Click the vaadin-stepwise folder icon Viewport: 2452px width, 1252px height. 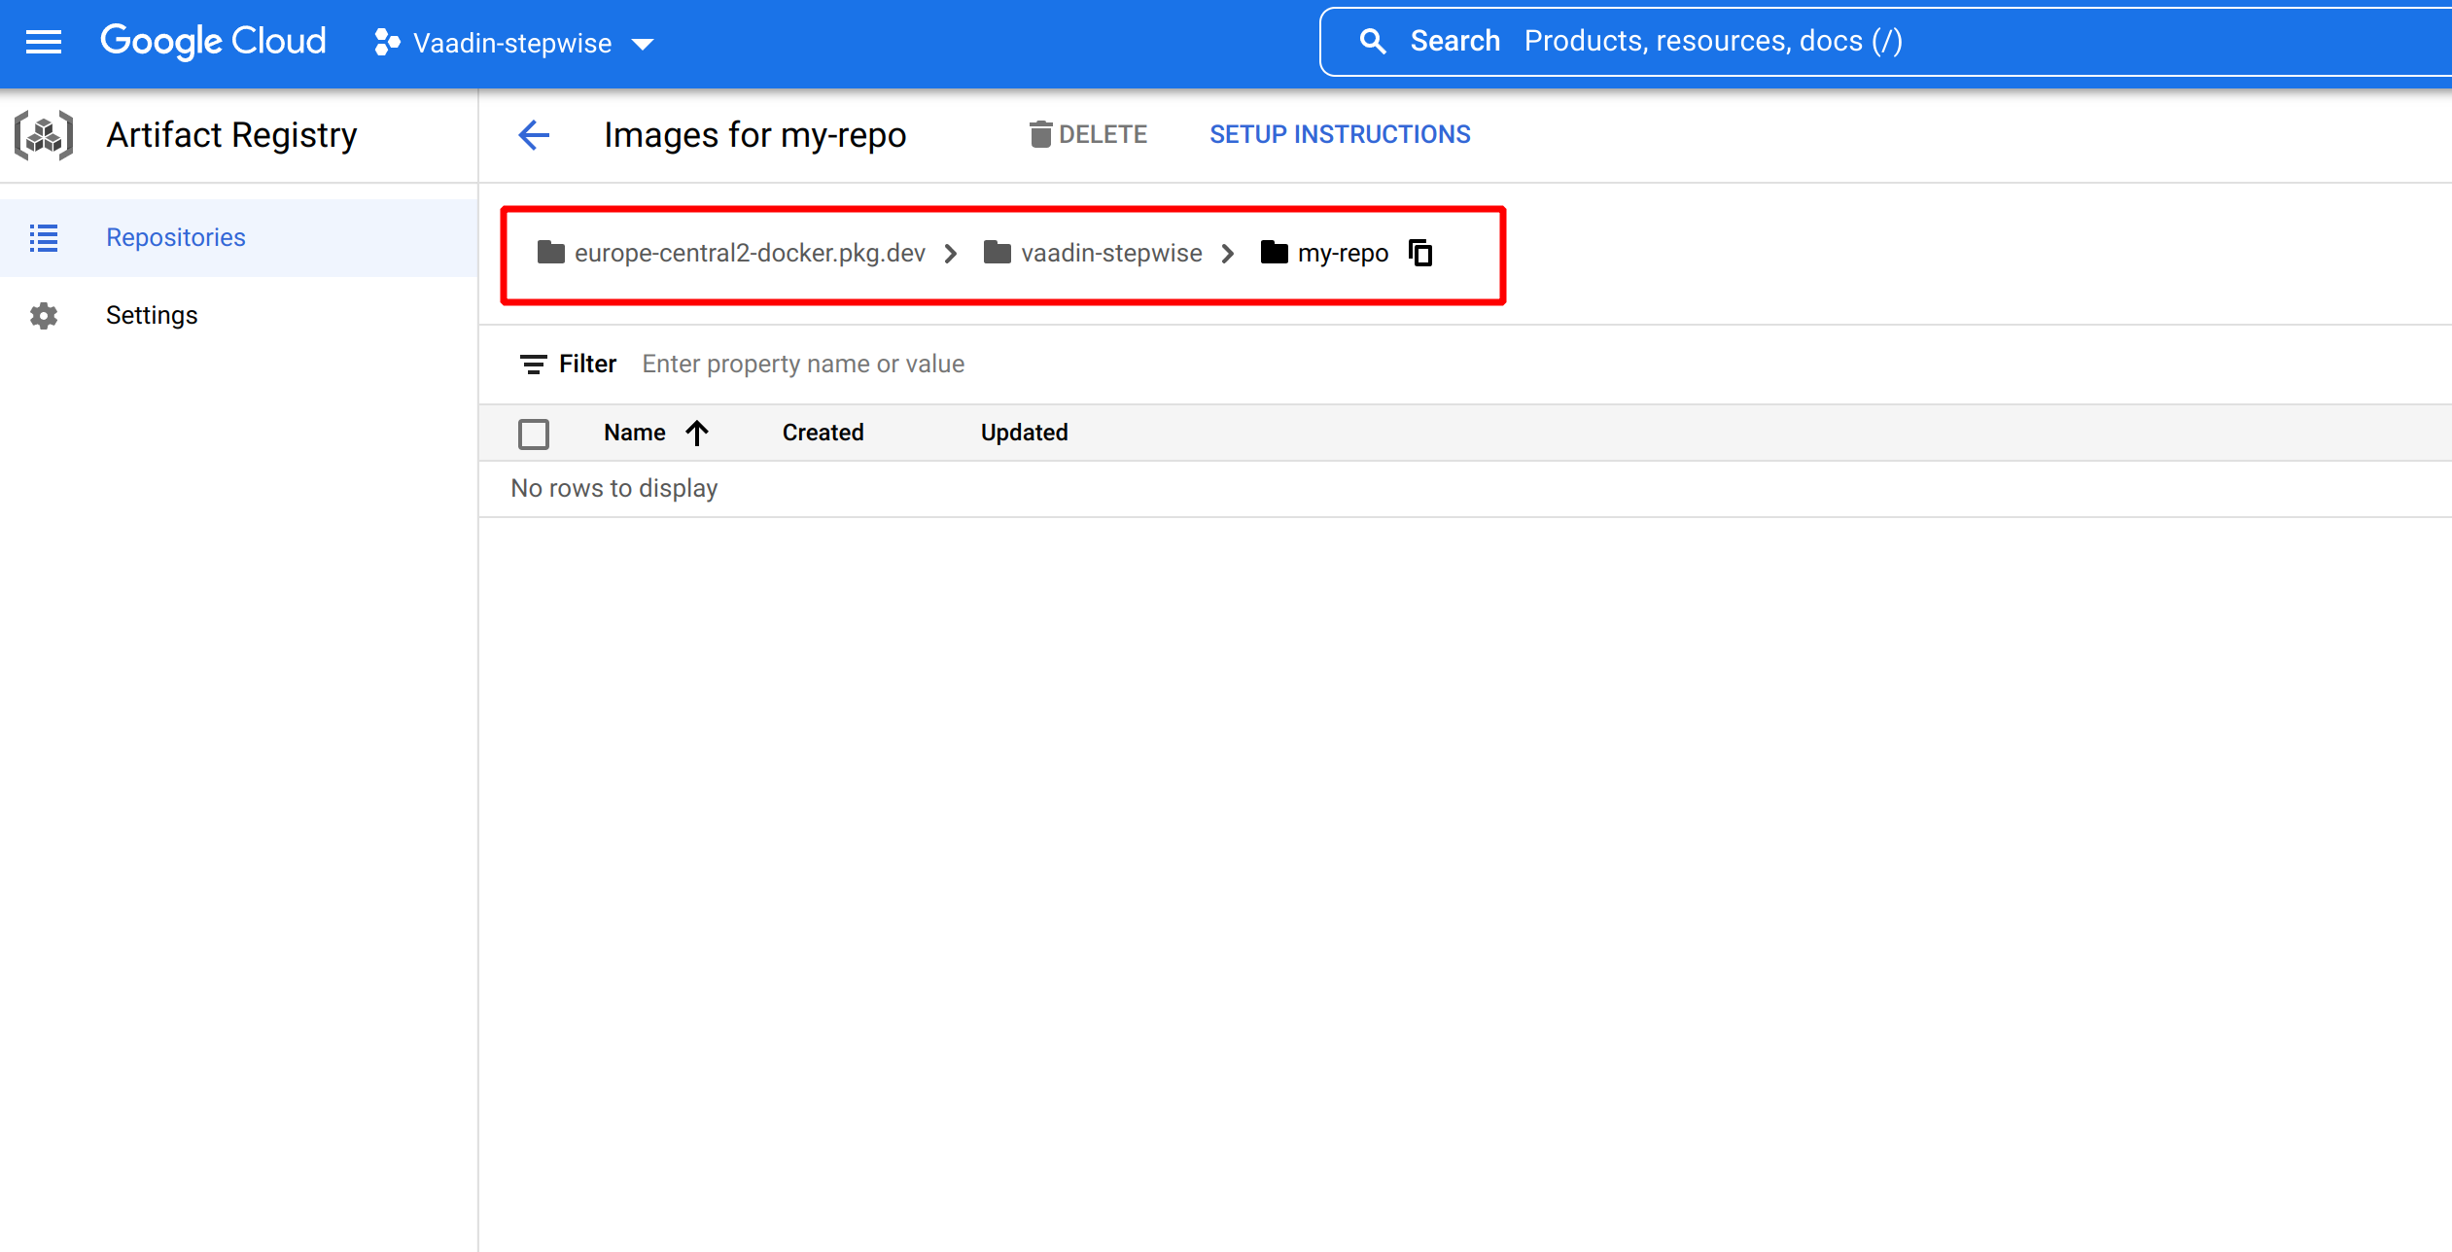998,253
